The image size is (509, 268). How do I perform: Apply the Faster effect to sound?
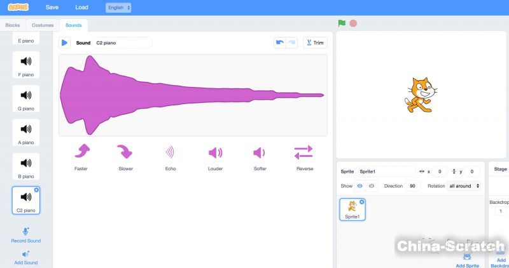click(x=81, y=152)
